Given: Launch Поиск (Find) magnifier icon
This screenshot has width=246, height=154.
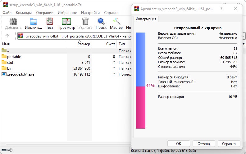Looking at the screenshot, I should click(x=101, y=21).
